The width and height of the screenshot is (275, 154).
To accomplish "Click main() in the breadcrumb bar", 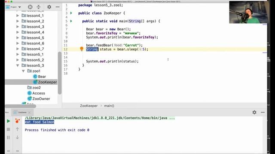I will (x=109, y=106).
